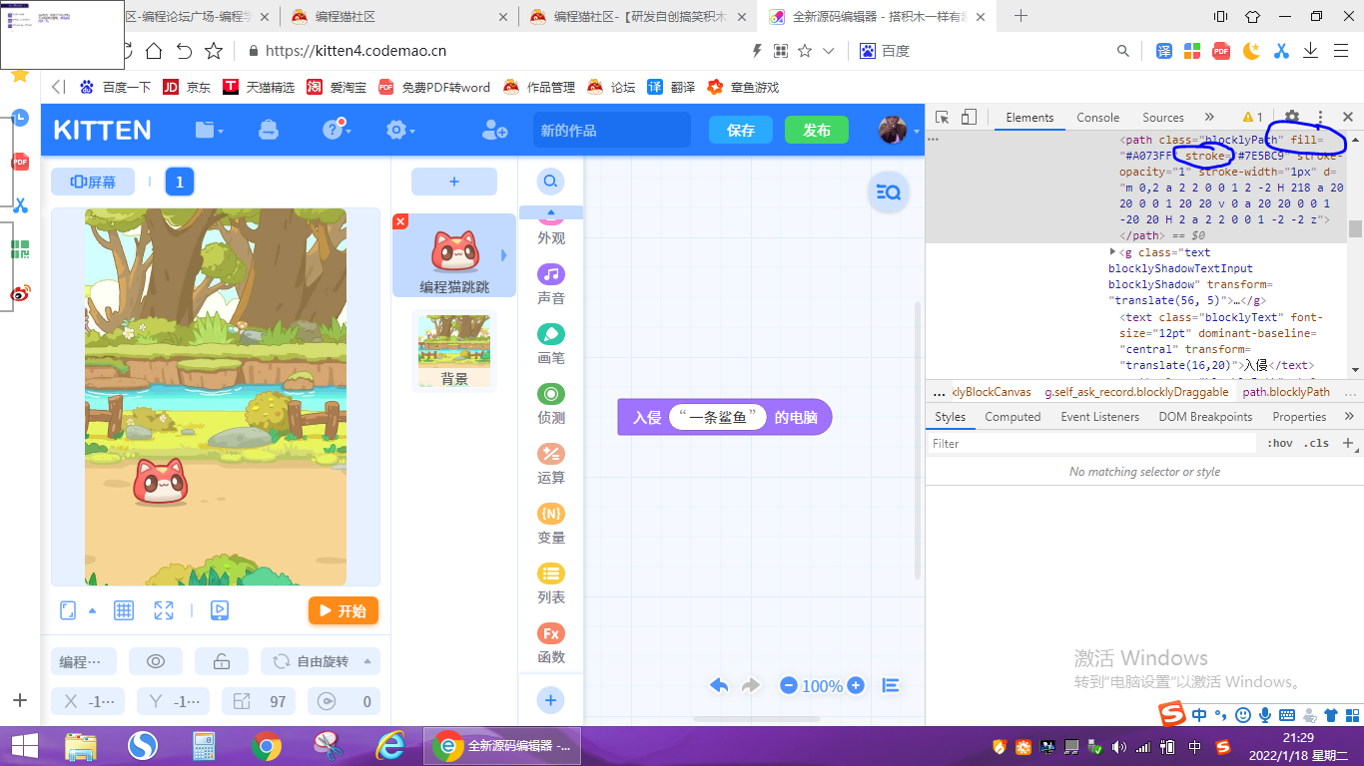Image resolution: width=1364 pixels, height=766 pixels.
Task: Focus the 新的作品 project name field
Action: pos(611,130)
